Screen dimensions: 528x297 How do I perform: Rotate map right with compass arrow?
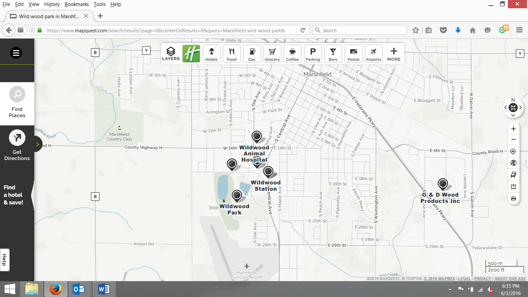click(520, 107)
